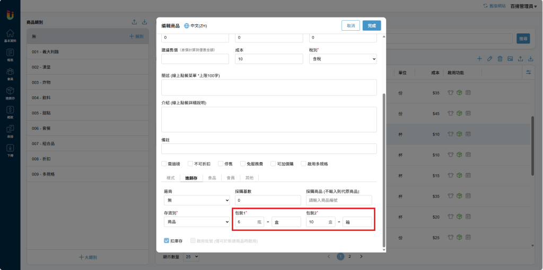543x270 pixels.
Task: Switch to the 食品 tab
Action: pyautogui.click(x=212, y=178)
